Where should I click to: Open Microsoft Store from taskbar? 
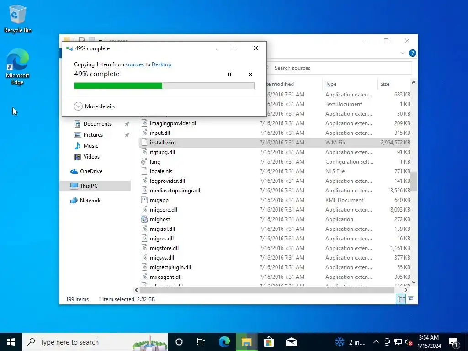(x=269, y=342)
